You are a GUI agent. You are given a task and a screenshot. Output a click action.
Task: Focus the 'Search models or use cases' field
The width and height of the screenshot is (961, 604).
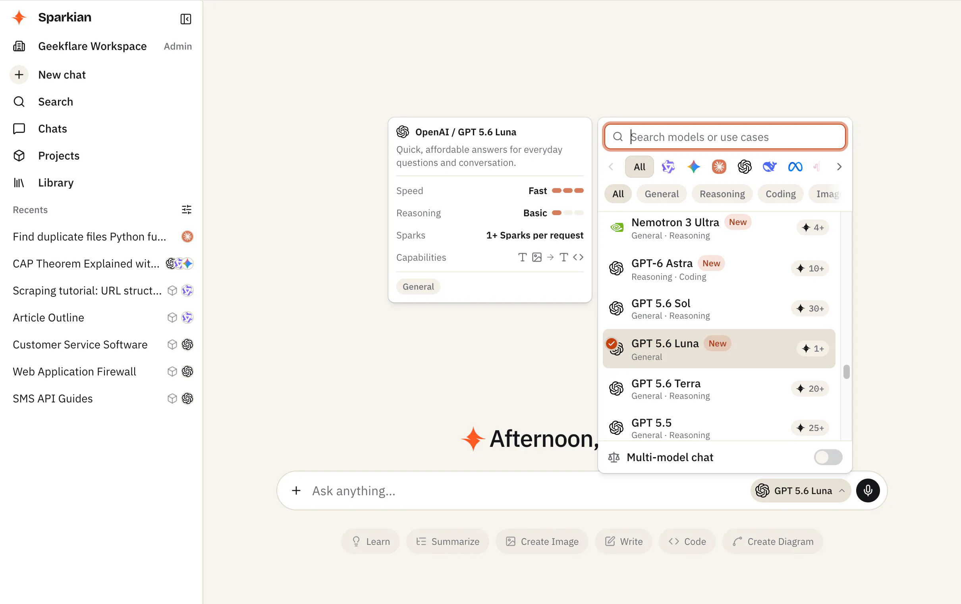(725, 137)
